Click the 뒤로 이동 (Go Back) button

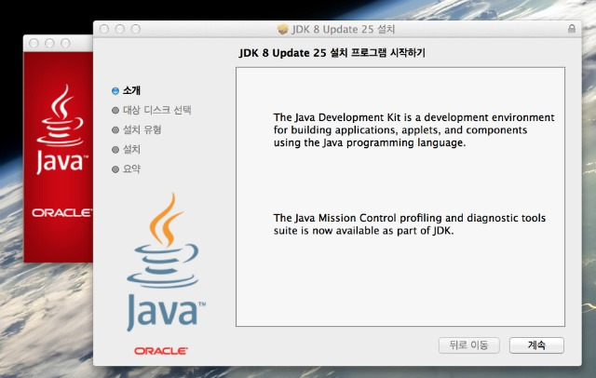468,345
